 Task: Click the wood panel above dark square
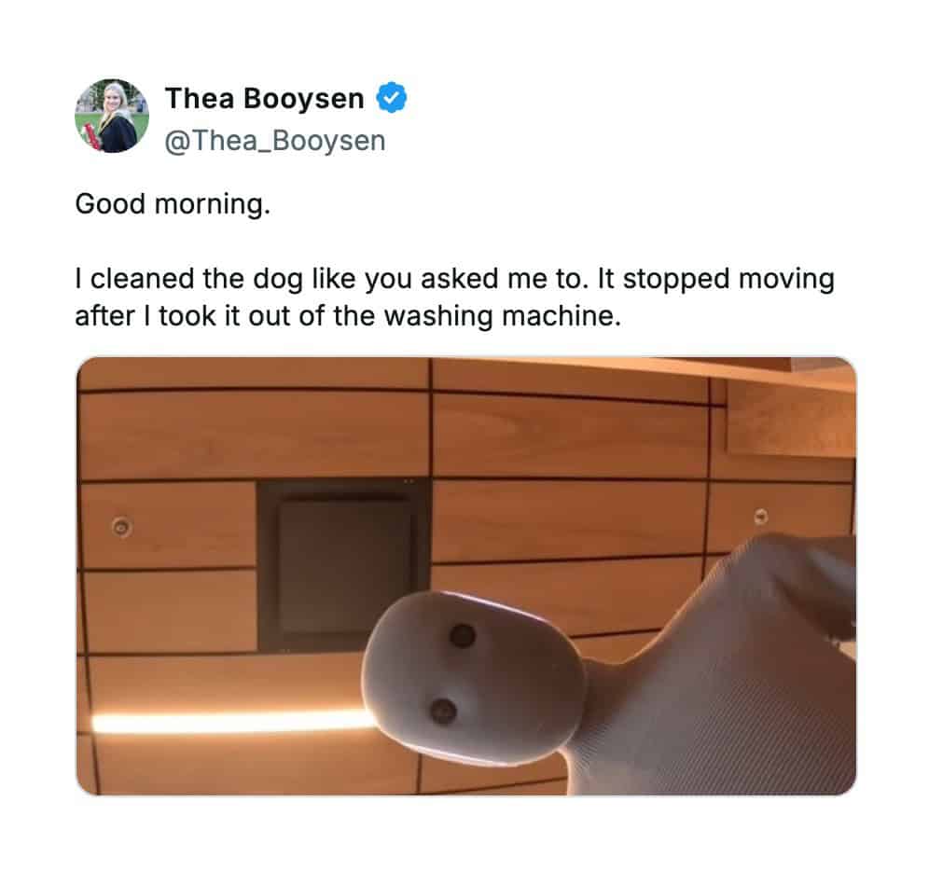[255, 435]
